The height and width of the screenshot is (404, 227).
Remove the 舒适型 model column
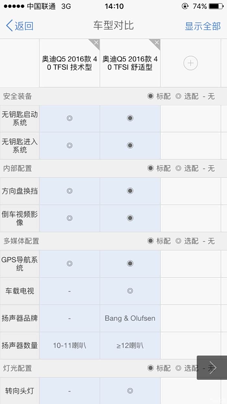pos(157,43)
